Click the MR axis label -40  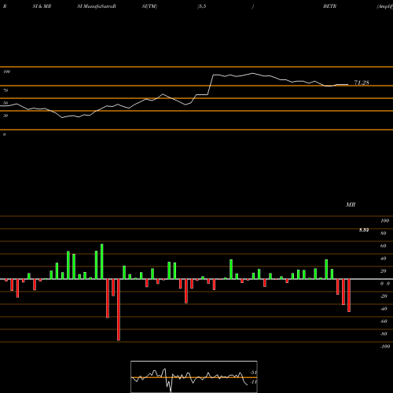click(x=384, y=309)
